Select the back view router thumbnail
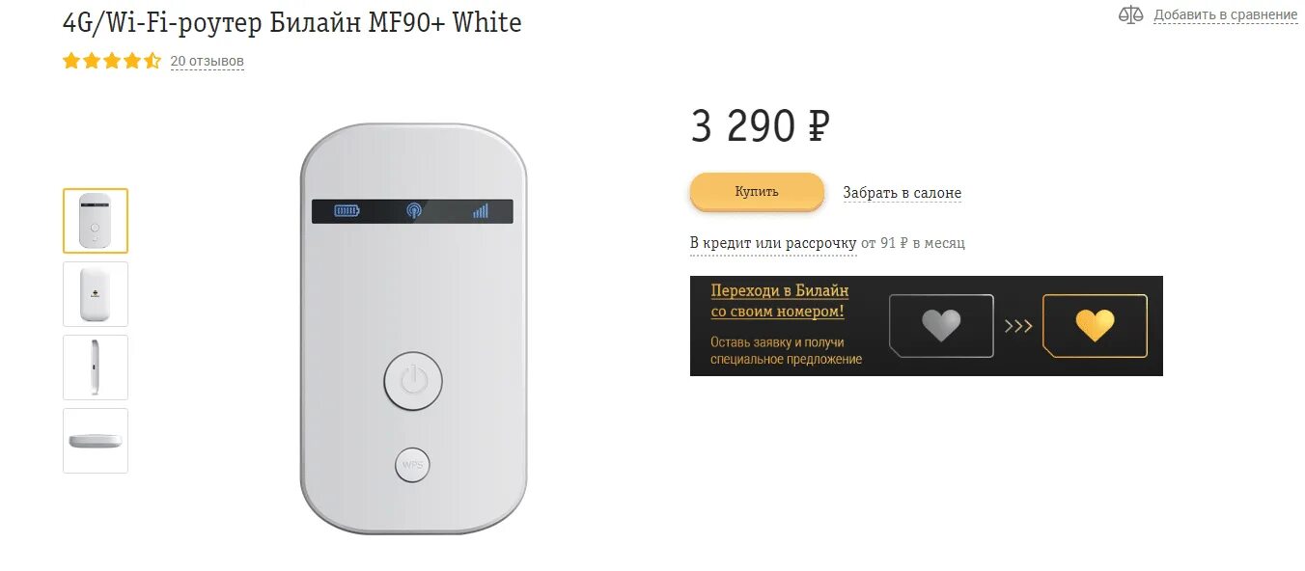The height and width of the screenshot is (571, 1305). (x=96, y=294)
